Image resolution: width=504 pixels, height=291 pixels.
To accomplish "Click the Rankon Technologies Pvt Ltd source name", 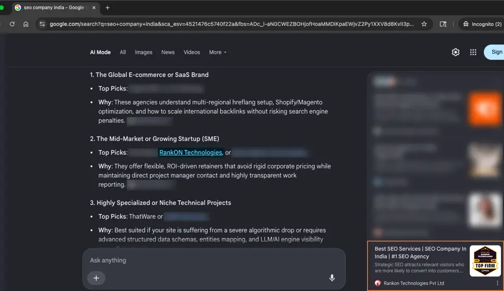I will coord(414,283).
